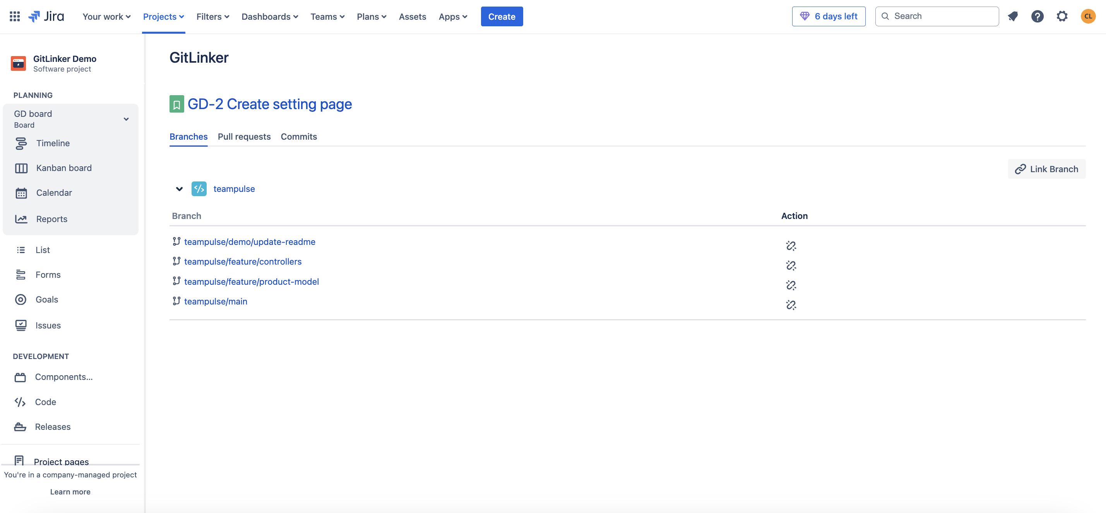Open the Projects dropdown menu

click(163, 16)
